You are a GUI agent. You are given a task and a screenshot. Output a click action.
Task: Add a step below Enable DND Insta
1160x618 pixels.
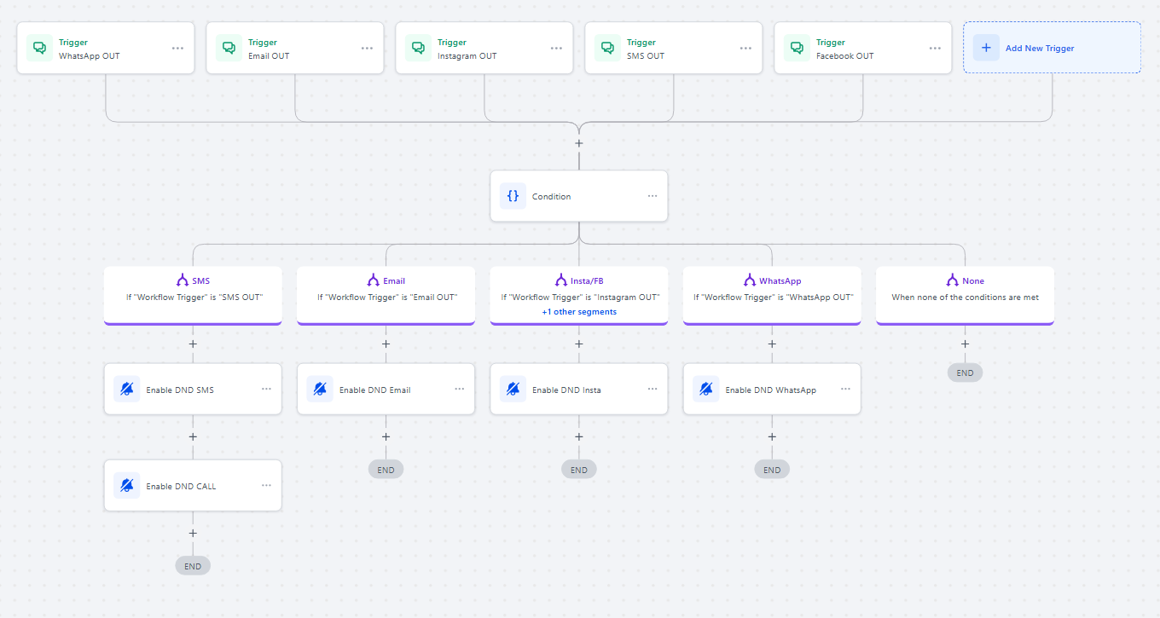(579, 436)
